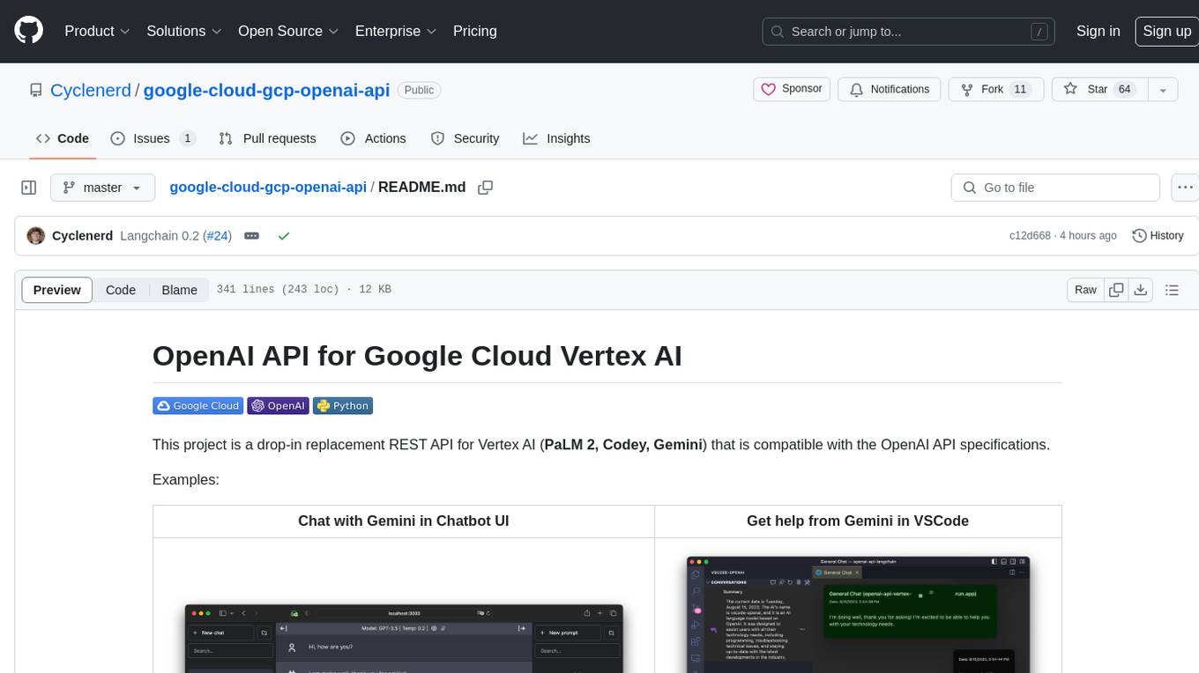The height and width of the screenshot is (673, 1199).
Task: Click the OpenAI badge
Action: point(278,406)
